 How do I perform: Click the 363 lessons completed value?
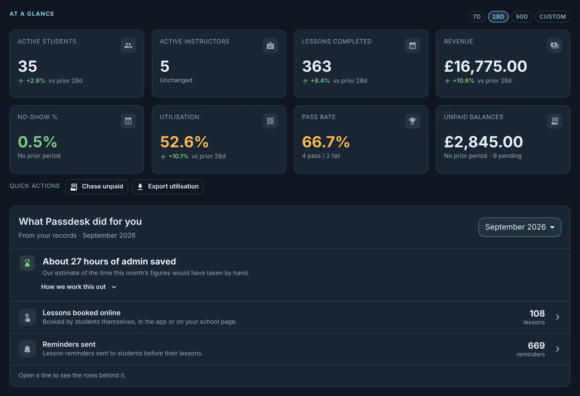pyautogui.click(x=317, y=66)
